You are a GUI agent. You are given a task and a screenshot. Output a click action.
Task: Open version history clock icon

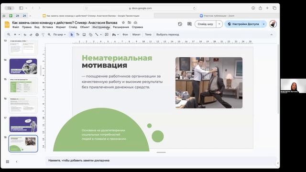click(x=180, y=24)
